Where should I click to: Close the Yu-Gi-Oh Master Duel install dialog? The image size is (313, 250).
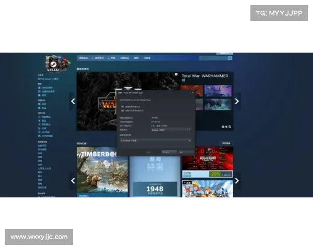click(x=192, y=93)
